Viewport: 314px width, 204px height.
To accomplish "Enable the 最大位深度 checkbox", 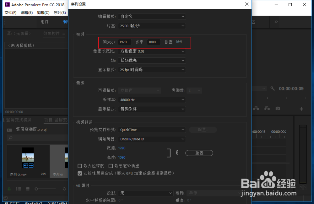I will (x=80, y=166).
